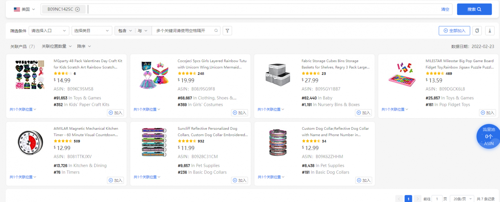
Task: Add MGparty Craft Kit via 加入 button
Action: coord(116,113)
